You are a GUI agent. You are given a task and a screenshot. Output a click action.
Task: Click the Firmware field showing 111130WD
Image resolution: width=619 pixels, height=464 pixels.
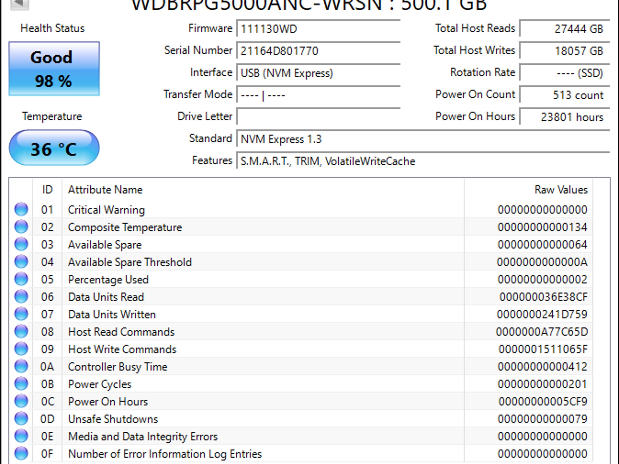[318, 29]
